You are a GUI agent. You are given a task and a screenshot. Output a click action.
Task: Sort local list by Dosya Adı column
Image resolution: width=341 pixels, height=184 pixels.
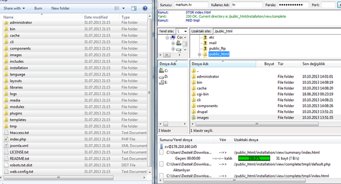click(173, 64)
